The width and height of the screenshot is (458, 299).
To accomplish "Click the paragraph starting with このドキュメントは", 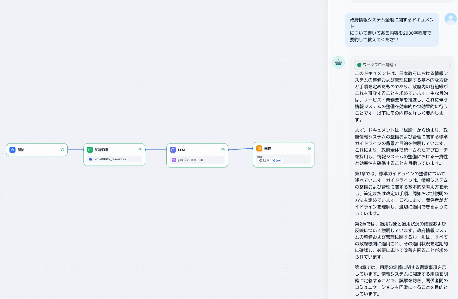I will 401,97.
